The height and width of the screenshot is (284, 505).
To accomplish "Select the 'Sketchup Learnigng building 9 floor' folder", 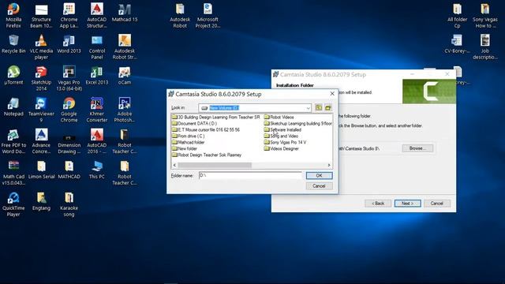I will (x=298, y=123).
